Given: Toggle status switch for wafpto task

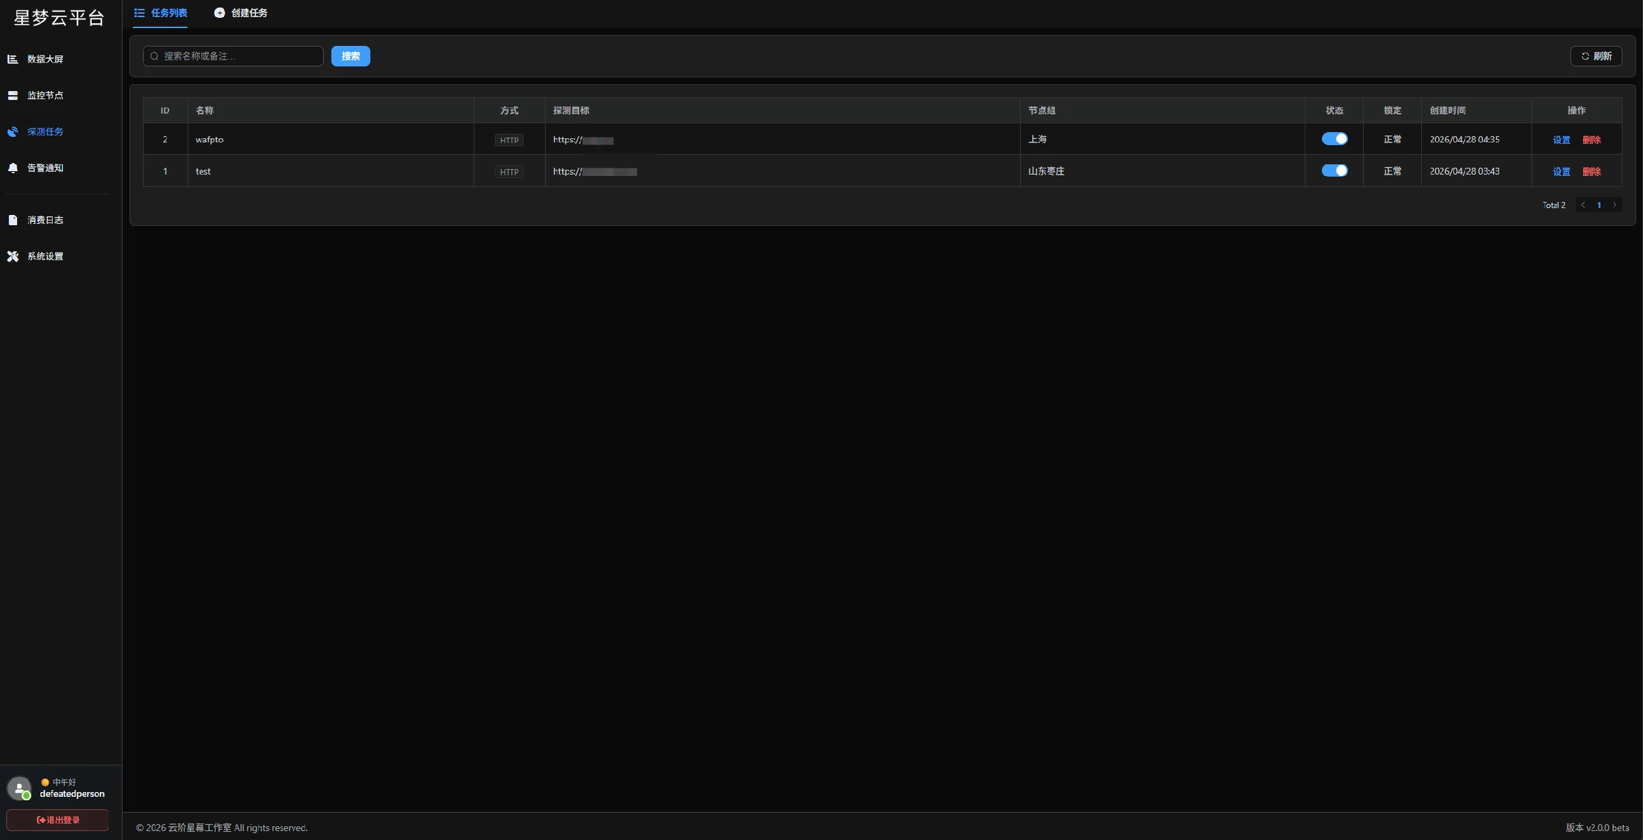Looking at the screenshot, I should 1334,139.
